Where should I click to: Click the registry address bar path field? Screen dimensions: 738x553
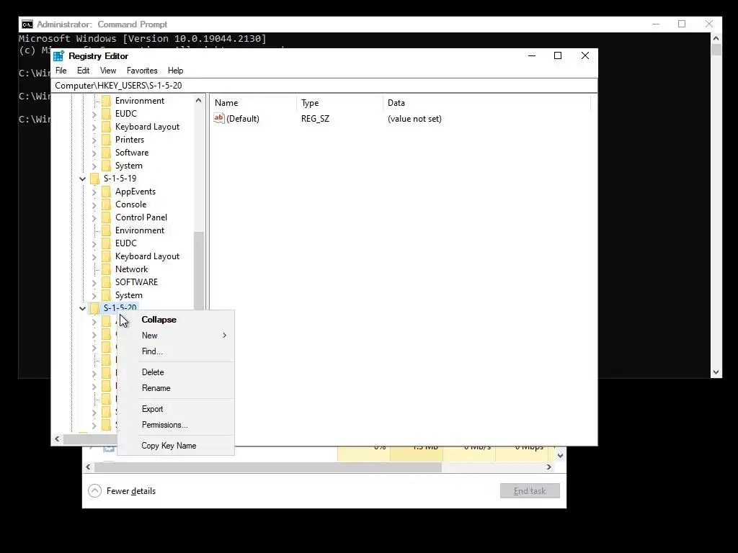pyautogui.click(x=324, y=85)
